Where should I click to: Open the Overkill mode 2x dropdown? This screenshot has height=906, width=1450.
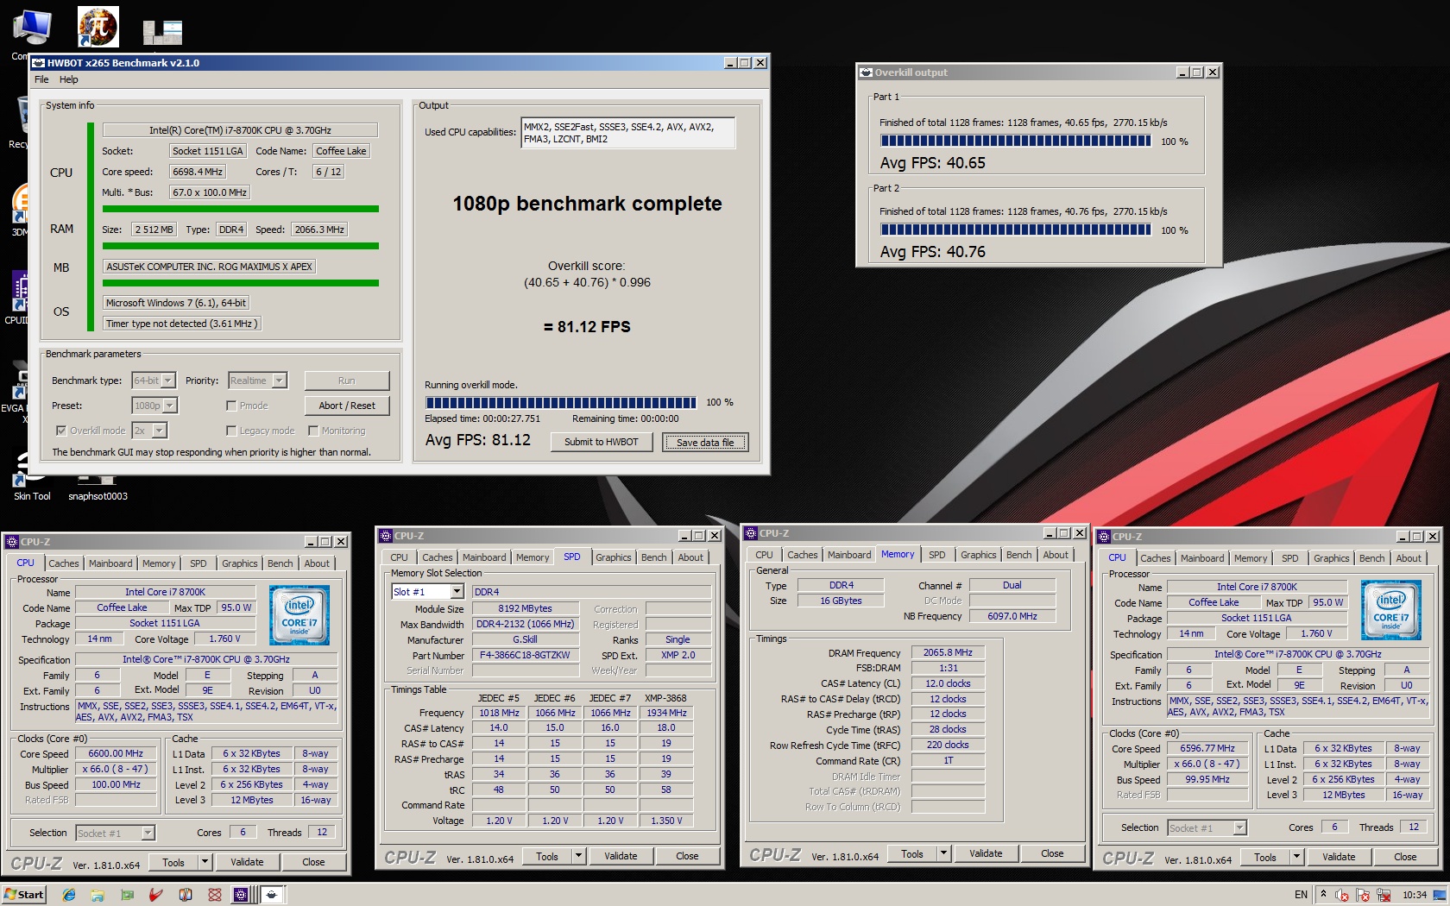click(149, 431)
